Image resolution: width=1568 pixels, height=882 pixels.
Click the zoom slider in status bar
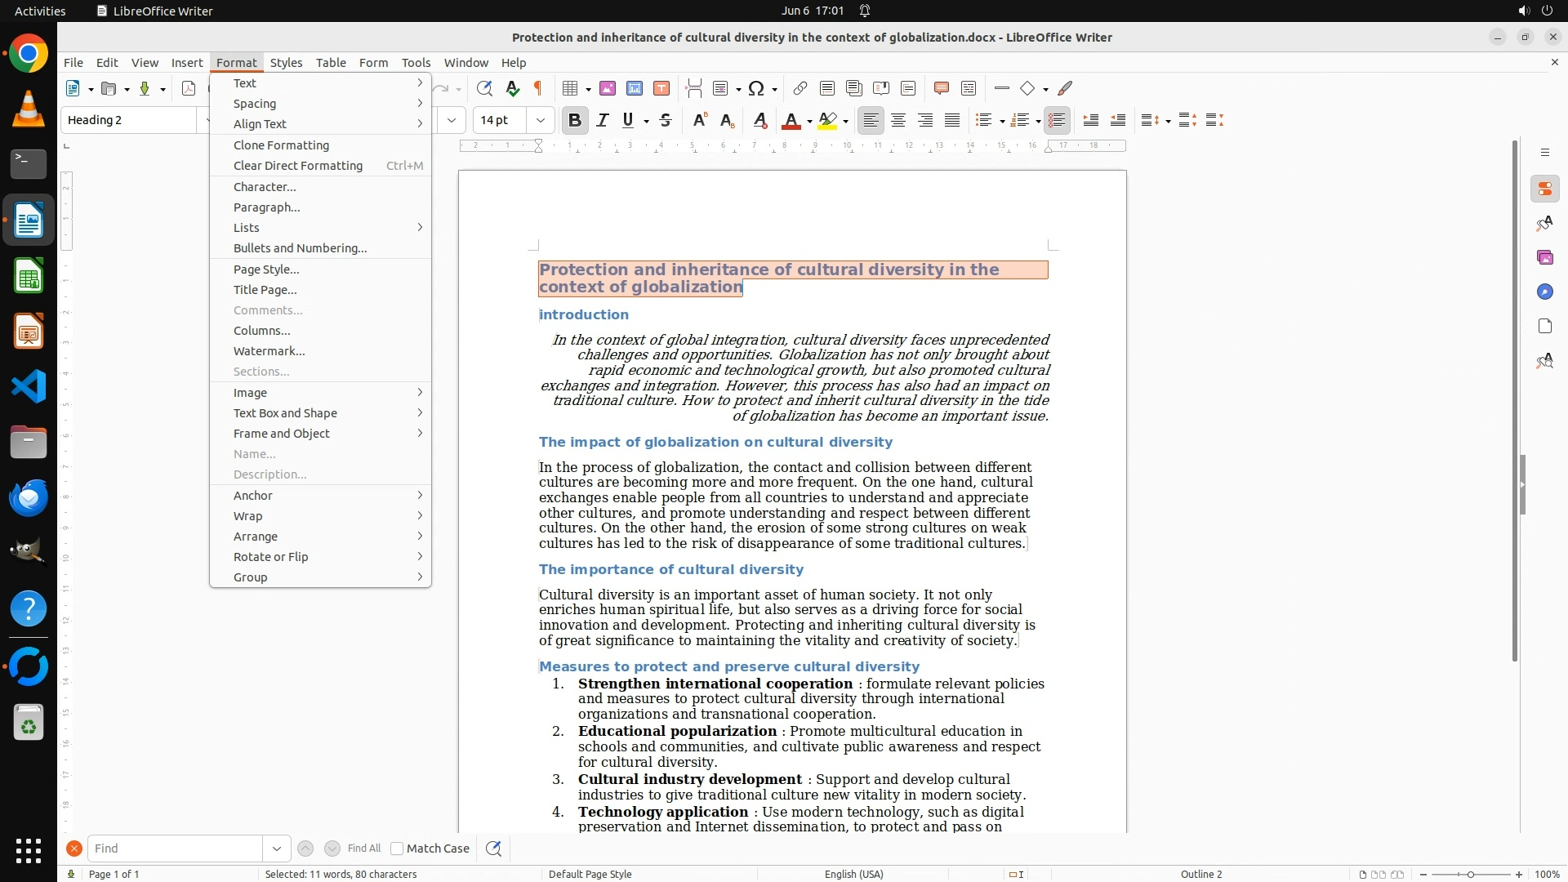point(1471,874)
